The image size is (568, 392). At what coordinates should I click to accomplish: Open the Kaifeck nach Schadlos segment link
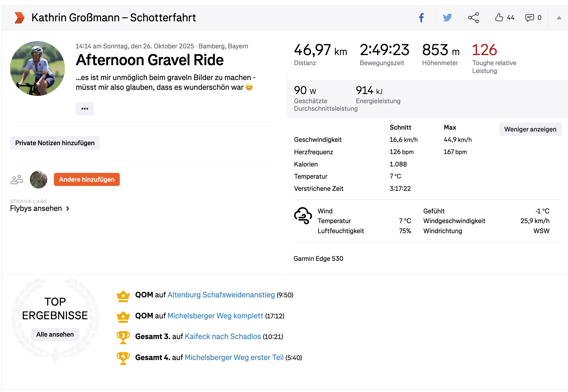coord(223,337)
